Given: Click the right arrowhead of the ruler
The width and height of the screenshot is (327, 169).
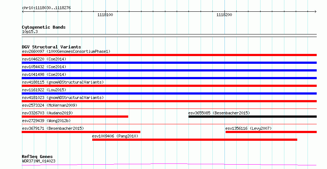Looking at the screenshot, I should coord(316,12).
